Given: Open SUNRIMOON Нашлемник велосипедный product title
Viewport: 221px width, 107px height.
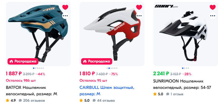Looking at the screenshot, I should pyautogui.click(x=182, y=84).
